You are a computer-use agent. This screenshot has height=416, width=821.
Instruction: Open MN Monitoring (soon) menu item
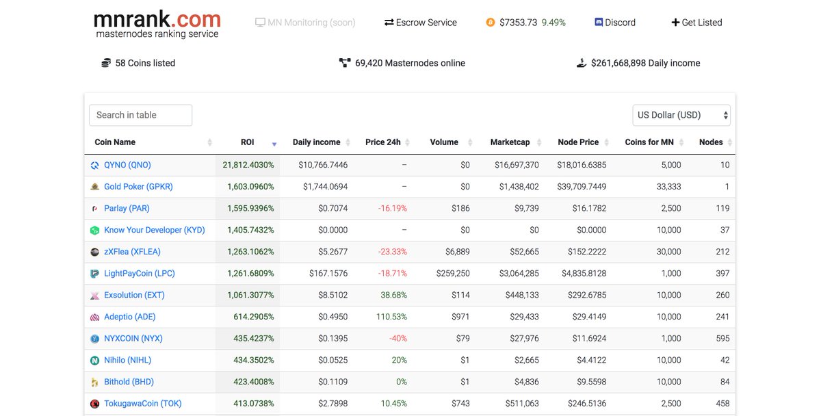305,23
